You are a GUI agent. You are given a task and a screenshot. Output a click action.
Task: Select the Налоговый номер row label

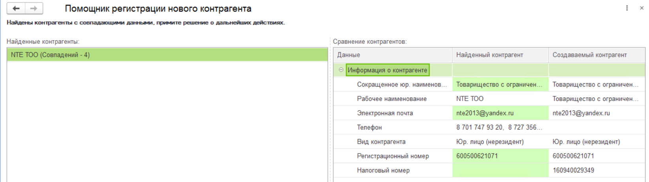point(383,170)
